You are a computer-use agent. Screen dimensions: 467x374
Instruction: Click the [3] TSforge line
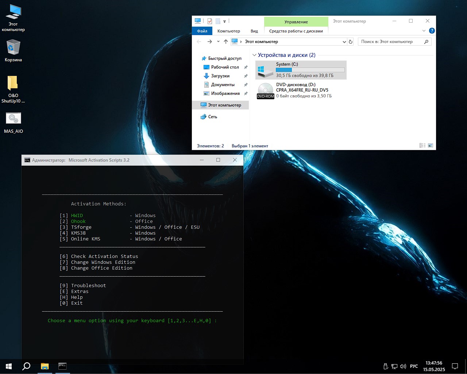(130, 227)
